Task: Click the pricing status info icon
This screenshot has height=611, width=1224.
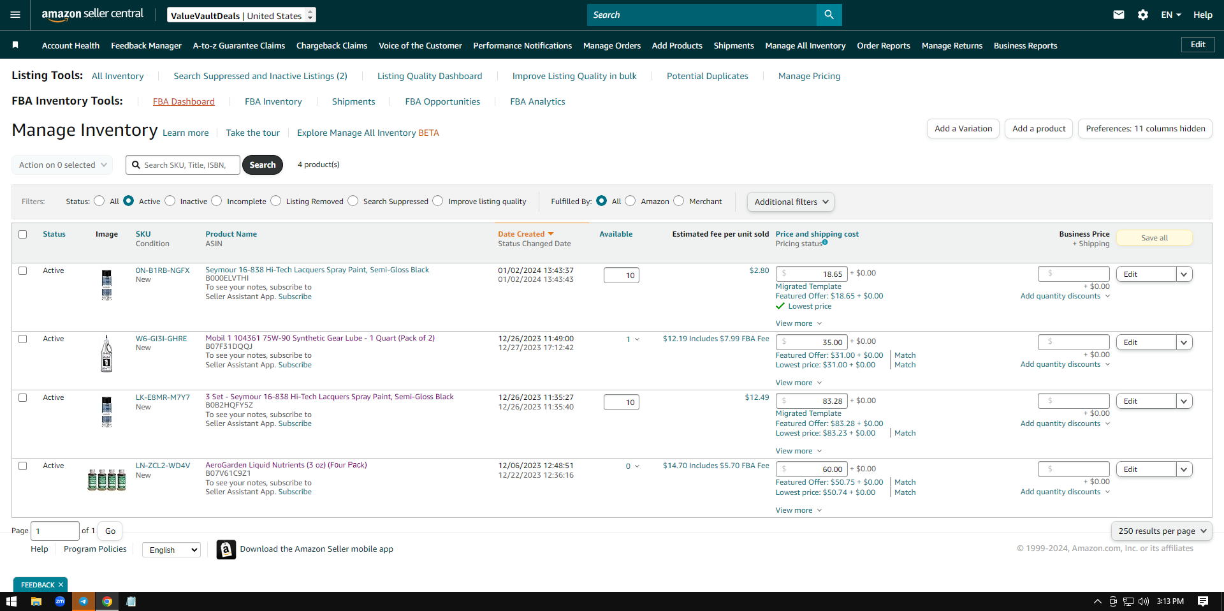Action: click(x=825, y=242)
